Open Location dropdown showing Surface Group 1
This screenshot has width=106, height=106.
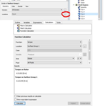55,46
